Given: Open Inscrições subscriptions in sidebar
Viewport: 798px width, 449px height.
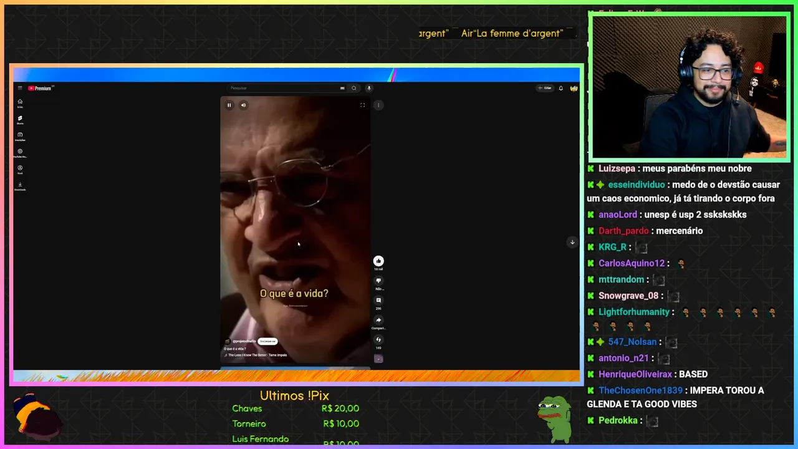Looking at the screenshot, I should pyautogui.click(x=20, y=136).
